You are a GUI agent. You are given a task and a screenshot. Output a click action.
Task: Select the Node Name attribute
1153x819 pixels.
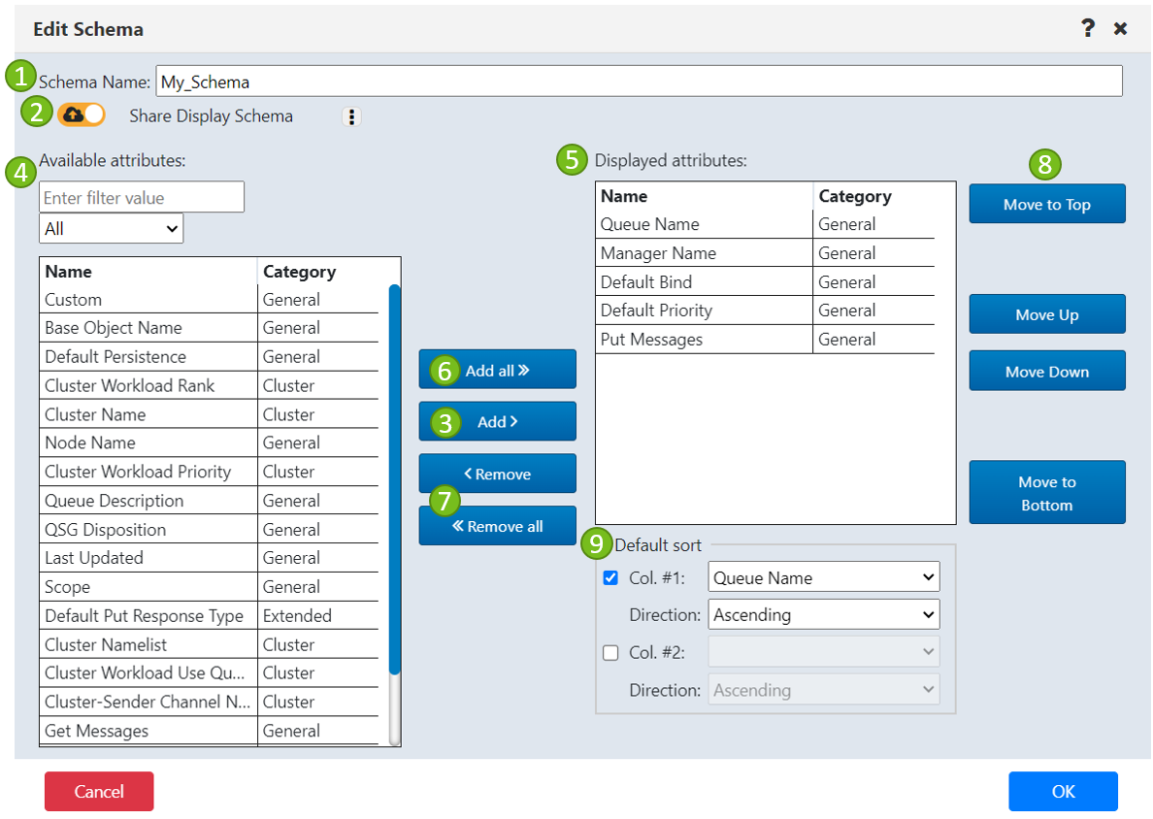[x=209, y=442]
